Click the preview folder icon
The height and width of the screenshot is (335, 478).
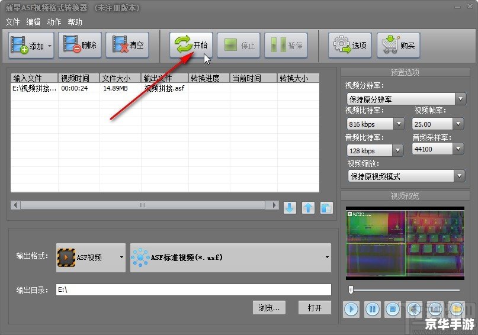456,310
